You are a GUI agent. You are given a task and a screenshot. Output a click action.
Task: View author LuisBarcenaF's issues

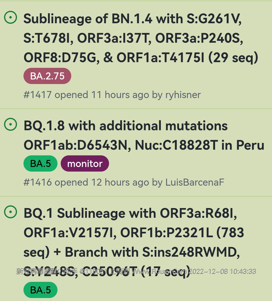coord(195,182)
